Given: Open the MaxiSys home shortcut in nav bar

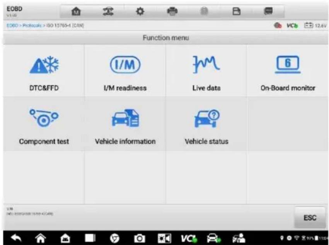Looking at the screenshot, I should [x=65, y=238].
